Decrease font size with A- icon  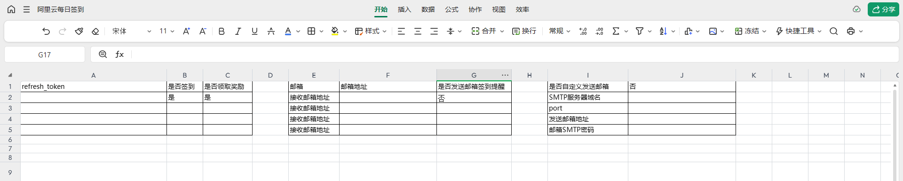pyautogui.click(x=203, y=31)
